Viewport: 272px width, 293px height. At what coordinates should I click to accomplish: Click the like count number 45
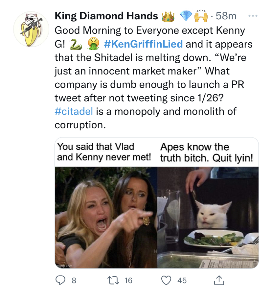coord(182,281)
